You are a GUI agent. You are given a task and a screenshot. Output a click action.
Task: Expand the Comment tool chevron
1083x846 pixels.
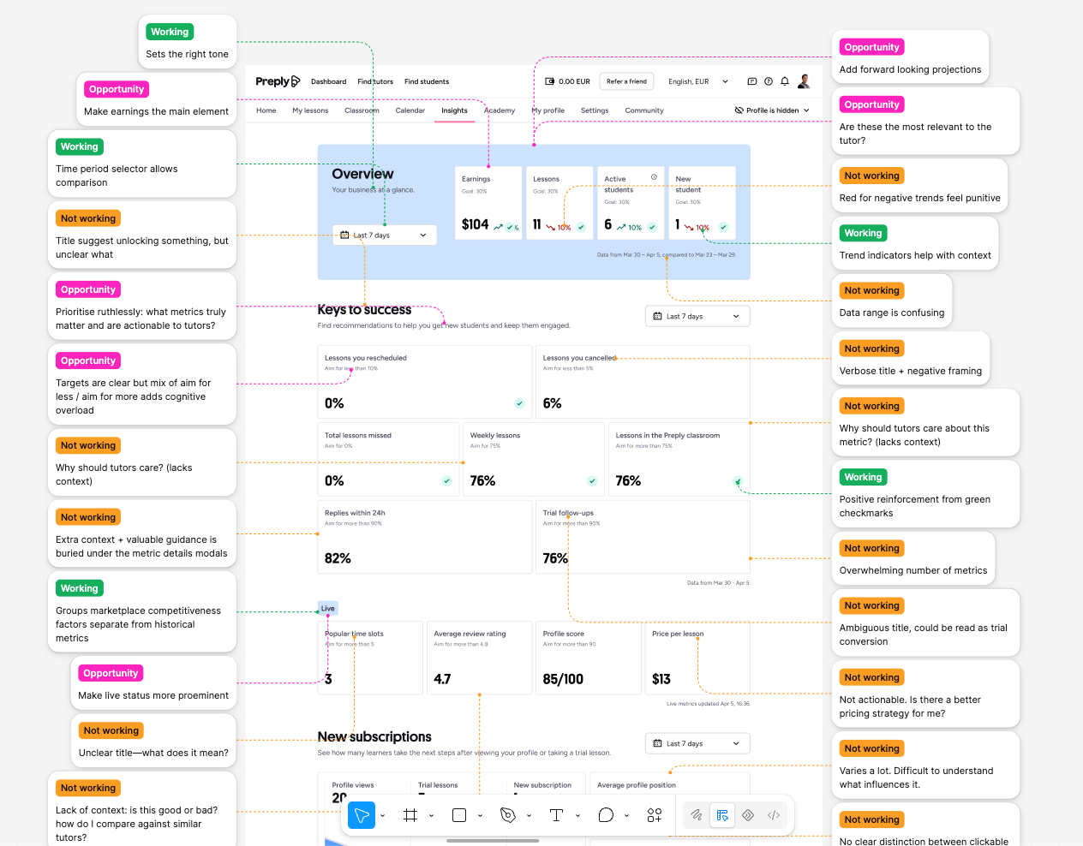(626, 816)
